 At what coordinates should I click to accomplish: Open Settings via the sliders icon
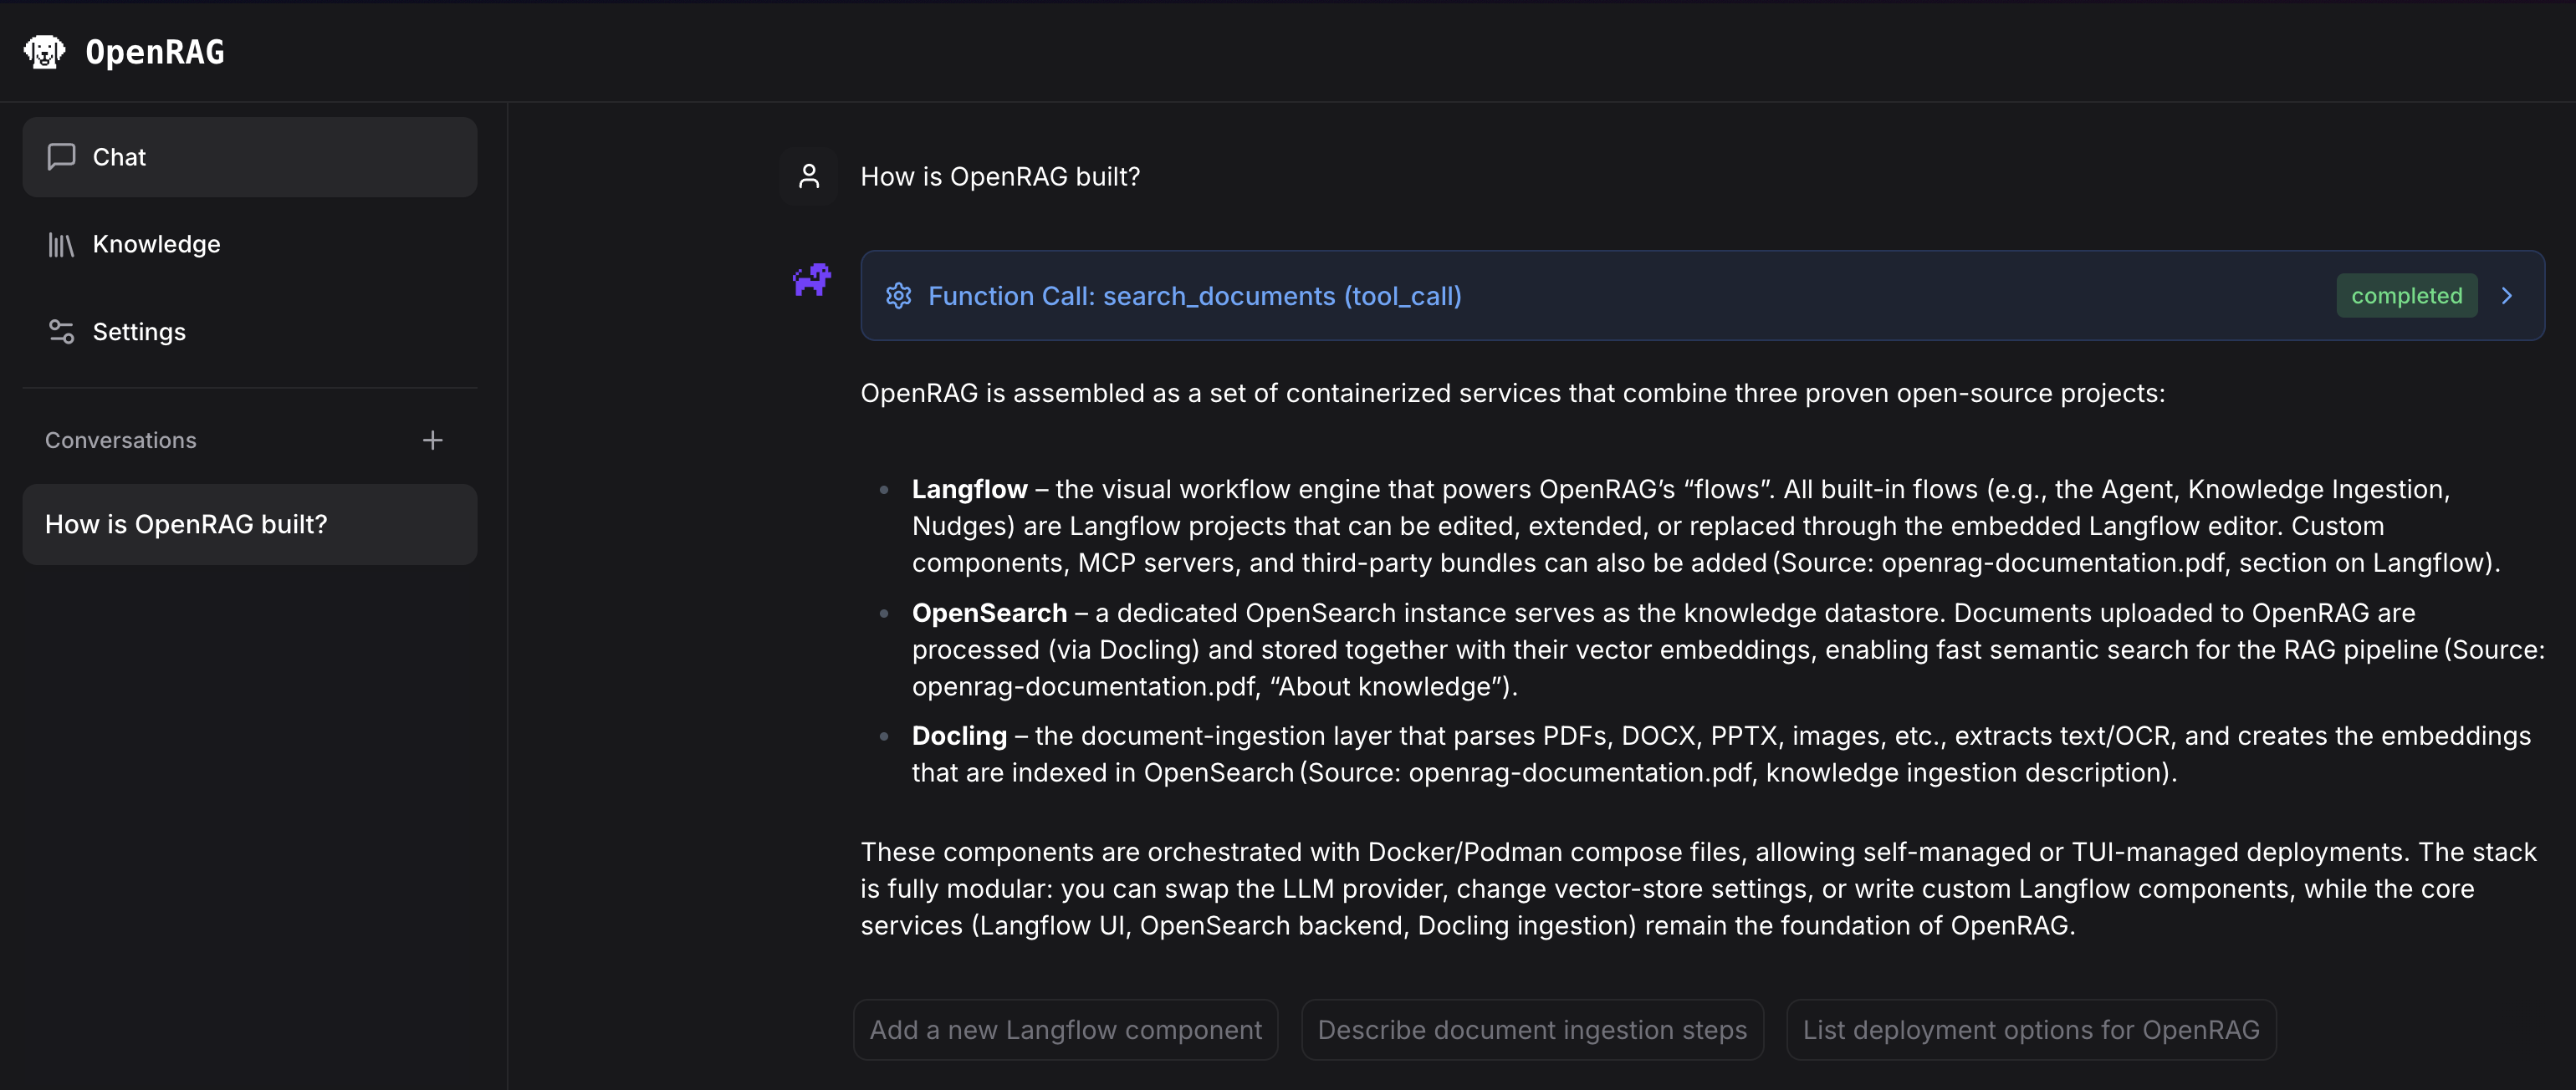click(x=61, y=332)
